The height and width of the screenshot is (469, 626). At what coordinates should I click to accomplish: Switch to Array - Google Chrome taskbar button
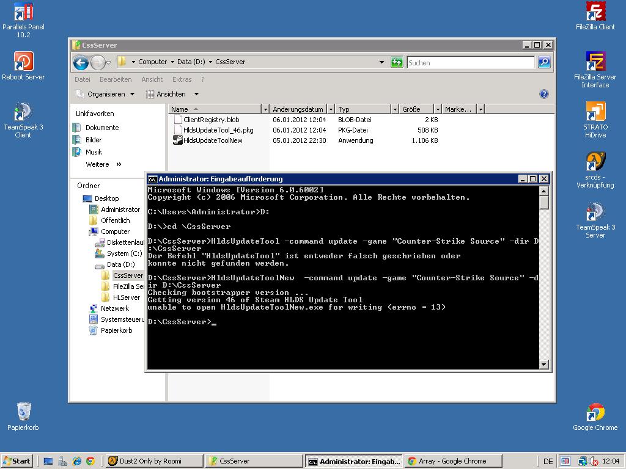coord(453,461)
